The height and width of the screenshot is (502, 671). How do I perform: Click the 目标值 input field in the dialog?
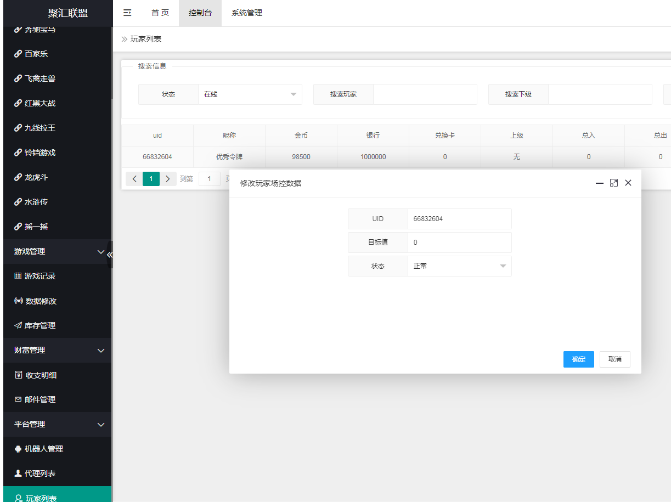(459, 242)
